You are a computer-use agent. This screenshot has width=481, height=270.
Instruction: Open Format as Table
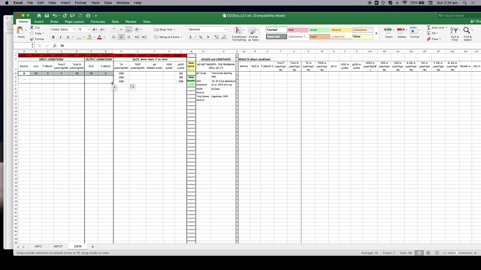coord(253,34)
